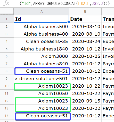Click cell 'driven solutions-501'
The height and width of the screenshot is (122, 114).
pyautogui.click(x=42, y=79)
